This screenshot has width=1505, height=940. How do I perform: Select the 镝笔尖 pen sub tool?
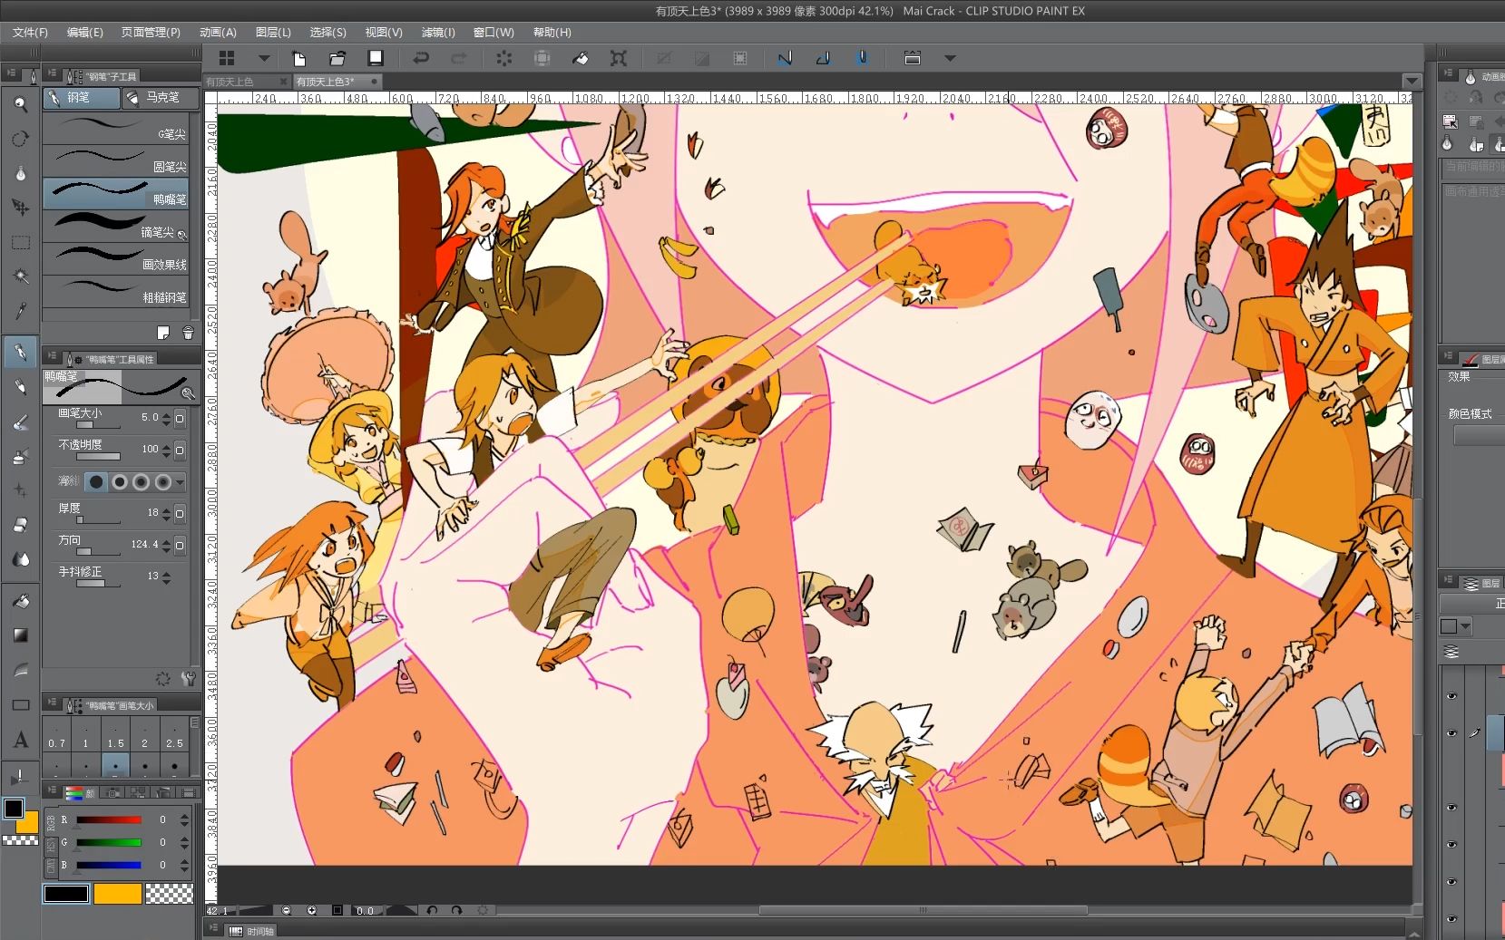click(116, 227)
